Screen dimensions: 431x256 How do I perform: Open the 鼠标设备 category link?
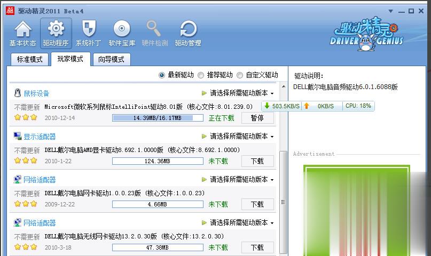pyautogui.click(x=36, y=93)
